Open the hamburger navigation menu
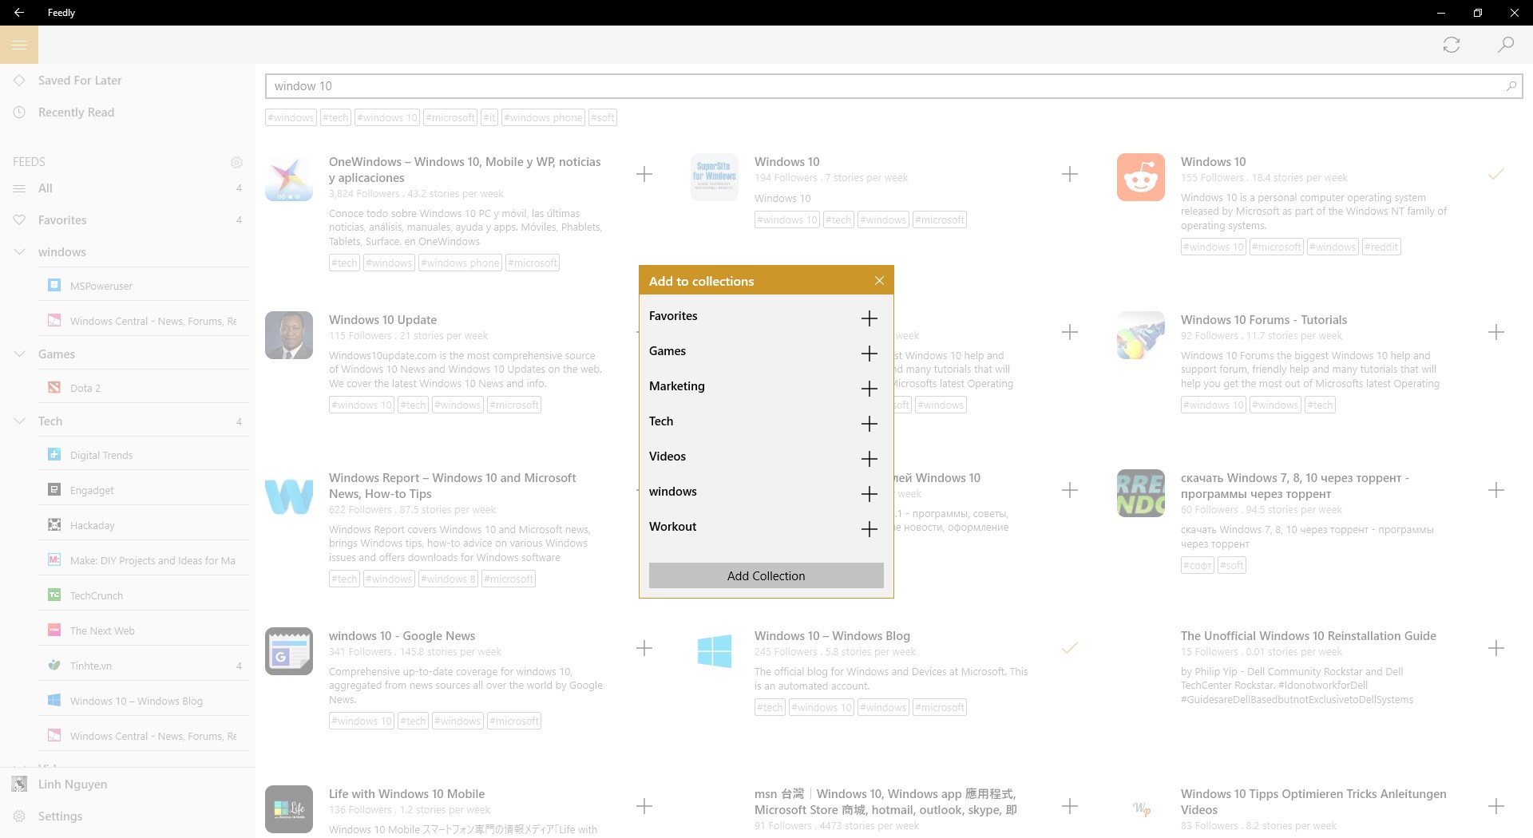 pyautogui.click(x=19, y=45)
